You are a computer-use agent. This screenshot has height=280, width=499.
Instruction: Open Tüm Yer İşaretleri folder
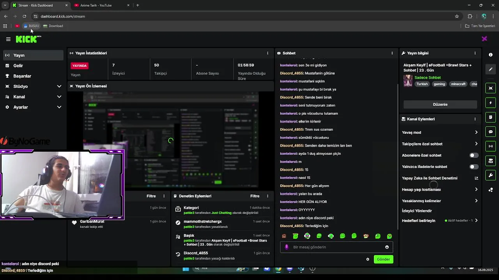pyautogui.click(x=480, y=26)
